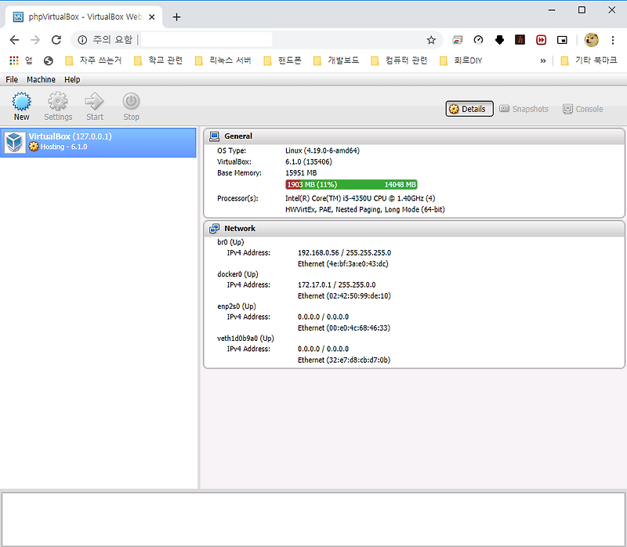Click the bottom log output pane
This screenshot has height=547, width=627.
point(313,519)
